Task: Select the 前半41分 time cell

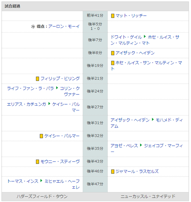Action: click(95, 16)
